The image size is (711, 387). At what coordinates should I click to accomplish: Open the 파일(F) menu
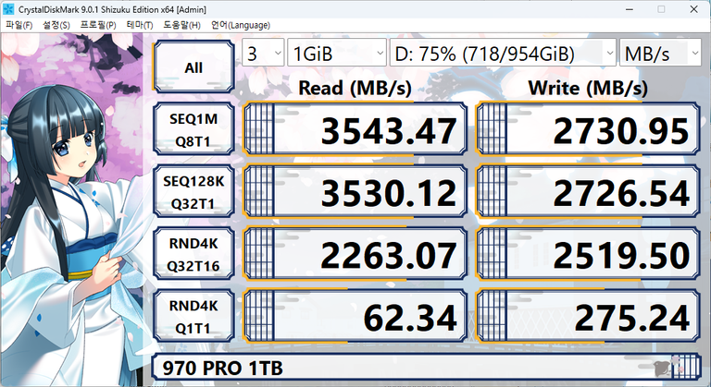(x=19, y=25)
